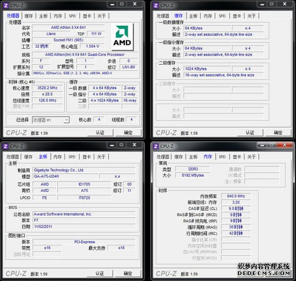296x281 pixels.
Task: Click the LN1-B0 revision value
Action: [129, 67]
